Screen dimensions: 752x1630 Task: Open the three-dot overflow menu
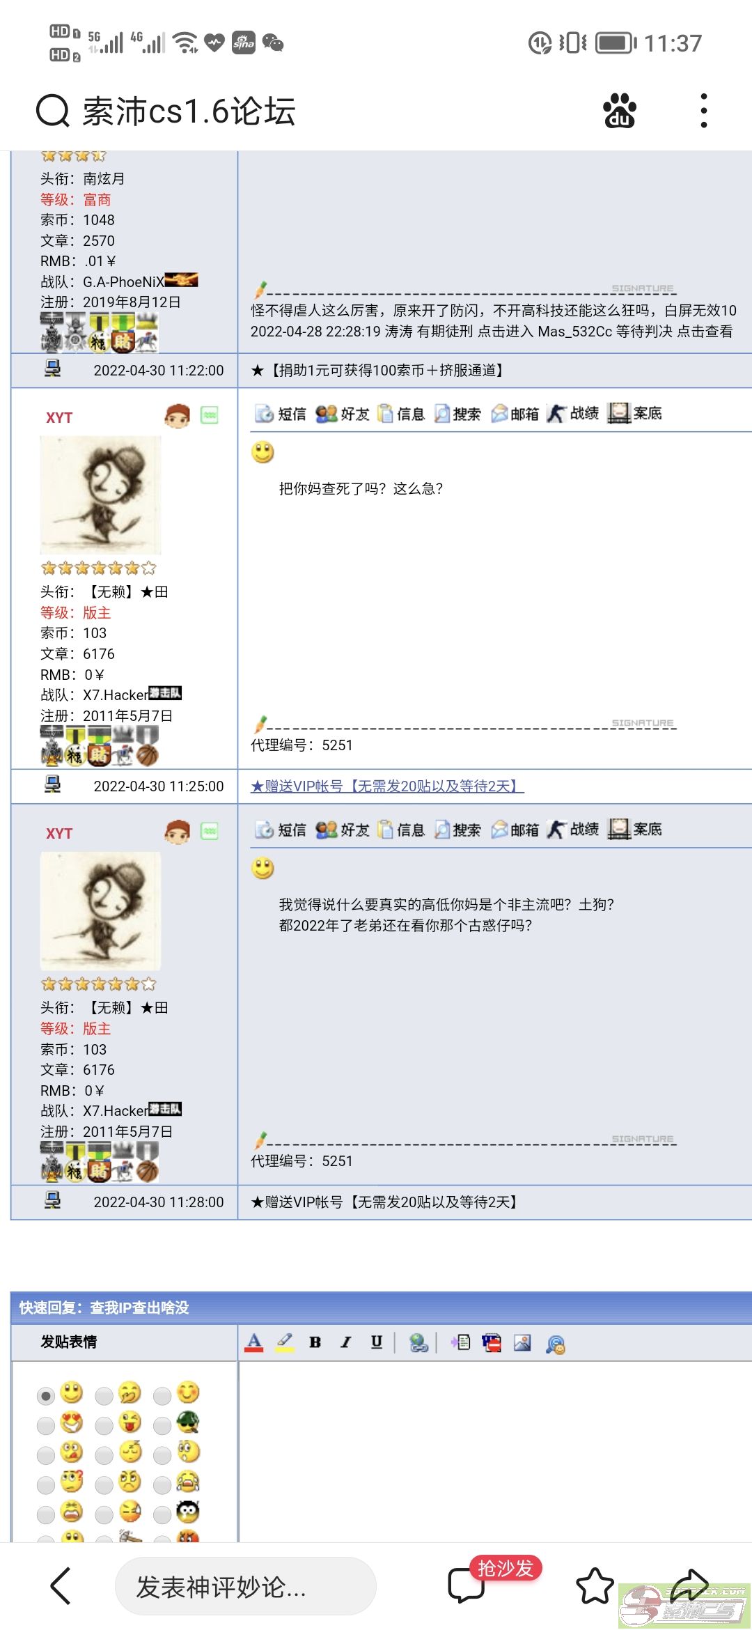(704, 111)
